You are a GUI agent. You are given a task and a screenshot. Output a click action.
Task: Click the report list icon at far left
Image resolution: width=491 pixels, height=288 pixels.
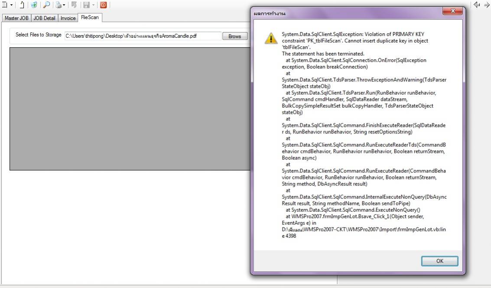(x=4, y=5)
